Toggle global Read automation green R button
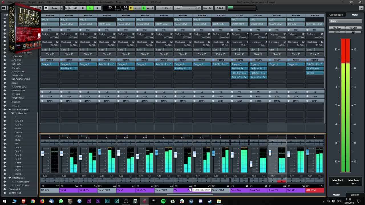Viewport: 365px width, 205px height. click(x=144, y=8)
